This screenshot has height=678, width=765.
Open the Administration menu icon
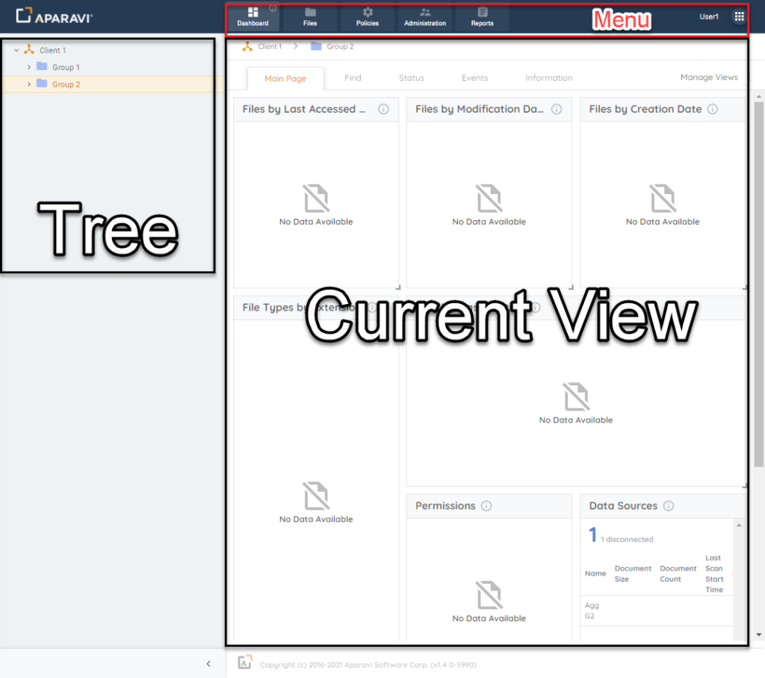(x=424, y=13)
